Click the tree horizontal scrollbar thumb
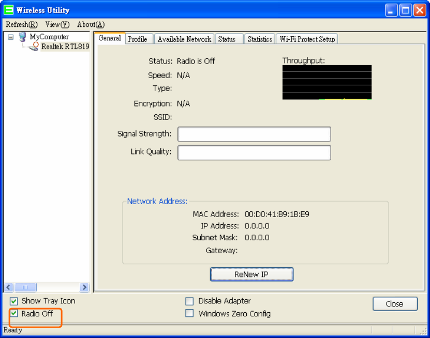Screen dimensions: 430x338 point(25,287)
